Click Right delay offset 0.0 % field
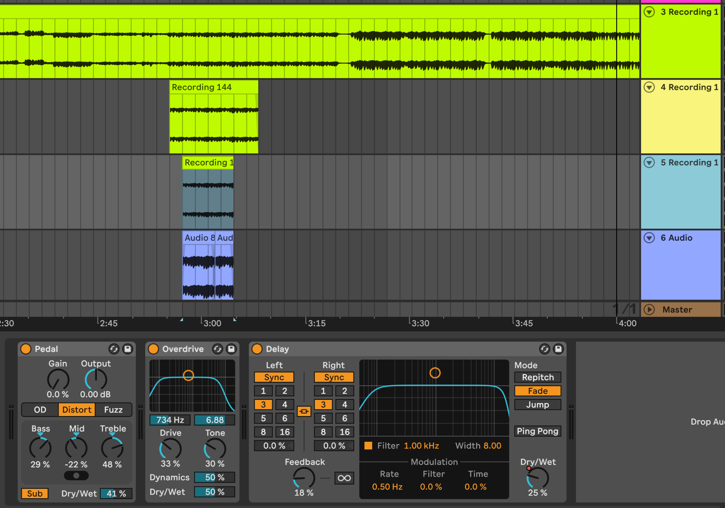This screenshot has width=725, height=508. [334, 446]
